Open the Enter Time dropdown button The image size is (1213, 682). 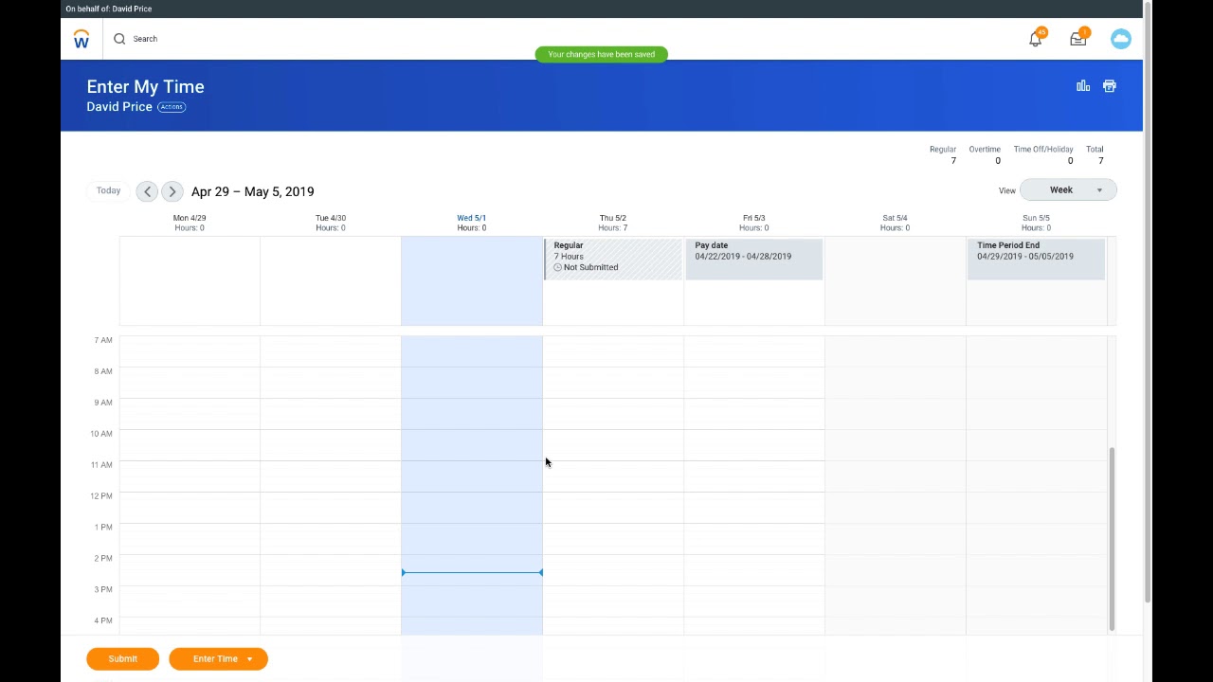click(218, 658)
